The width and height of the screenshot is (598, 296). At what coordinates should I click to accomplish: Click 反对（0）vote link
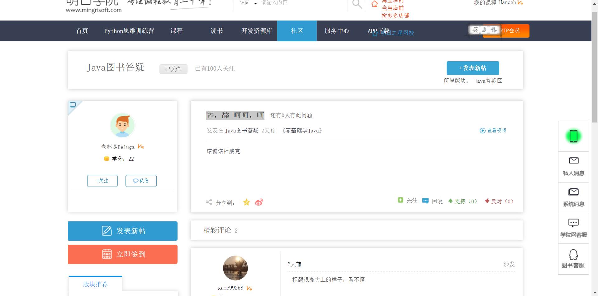tap(502, 201)
